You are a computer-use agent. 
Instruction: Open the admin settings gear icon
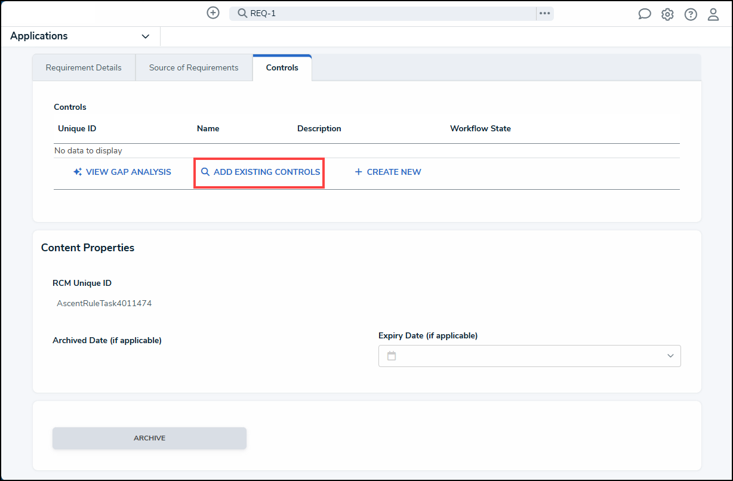click(x=667, y=14)
